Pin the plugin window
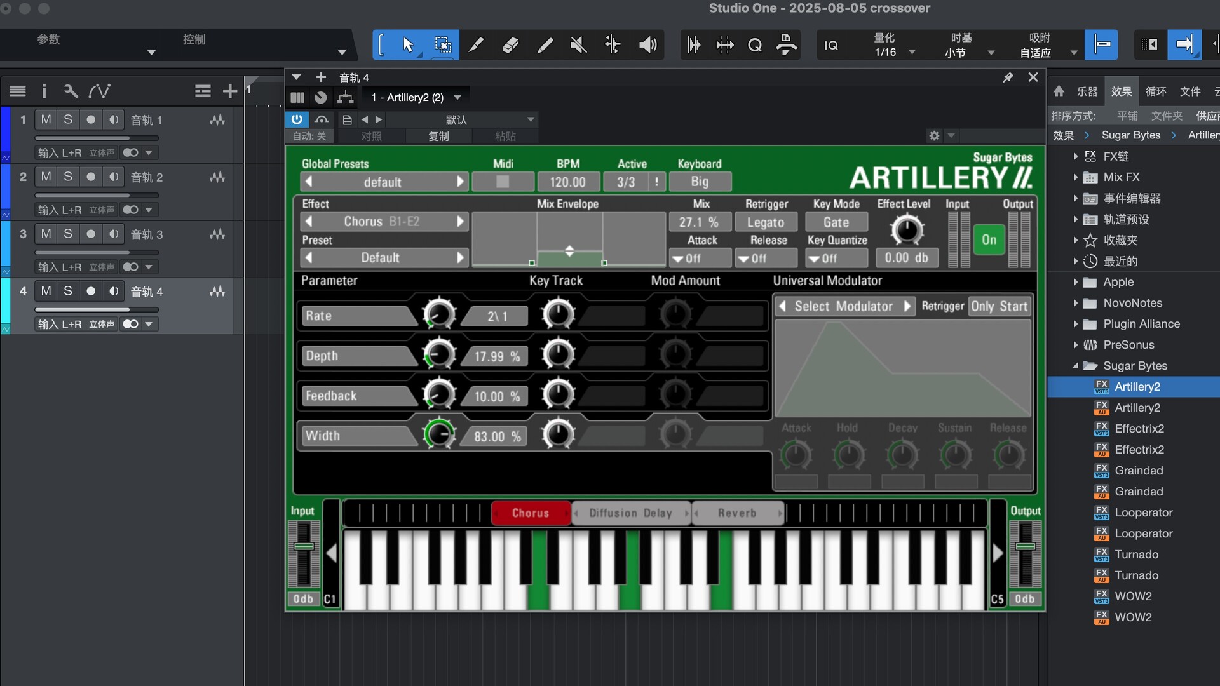The image size is (1220, 686). (x=1008, y=77)
